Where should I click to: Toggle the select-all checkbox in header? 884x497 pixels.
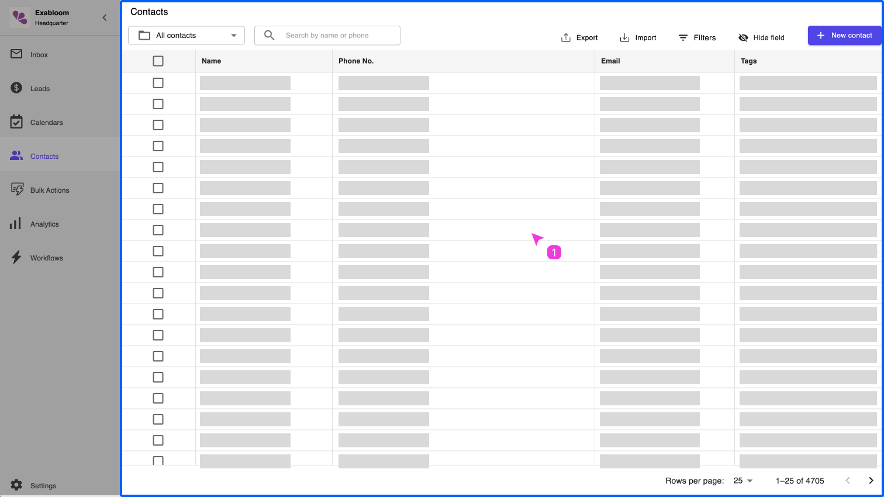tap(158, 61)
